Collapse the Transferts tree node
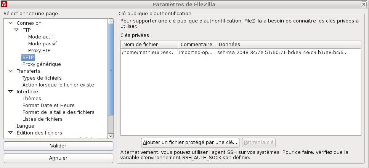369x168 pixels. (x=10, y=71)
